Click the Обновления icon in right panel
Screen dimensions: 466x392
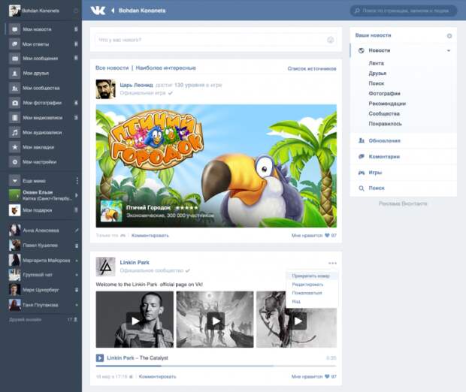tap(362, 140)
